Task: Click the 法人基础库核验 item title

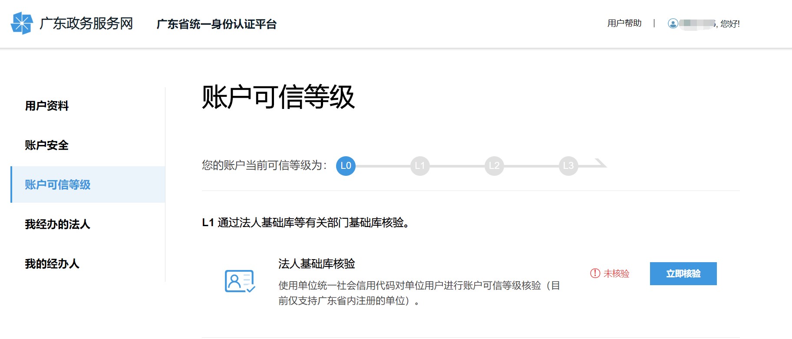Action: pyautogui.click(x=317, y=264)
